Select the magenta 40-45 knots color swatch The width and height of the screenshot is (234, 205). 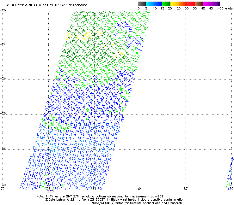pos(207,4)
